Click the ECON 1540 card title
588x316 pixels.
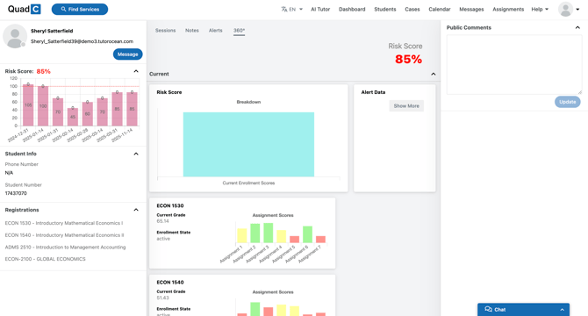pyautogui.click(x=170, y=283)
